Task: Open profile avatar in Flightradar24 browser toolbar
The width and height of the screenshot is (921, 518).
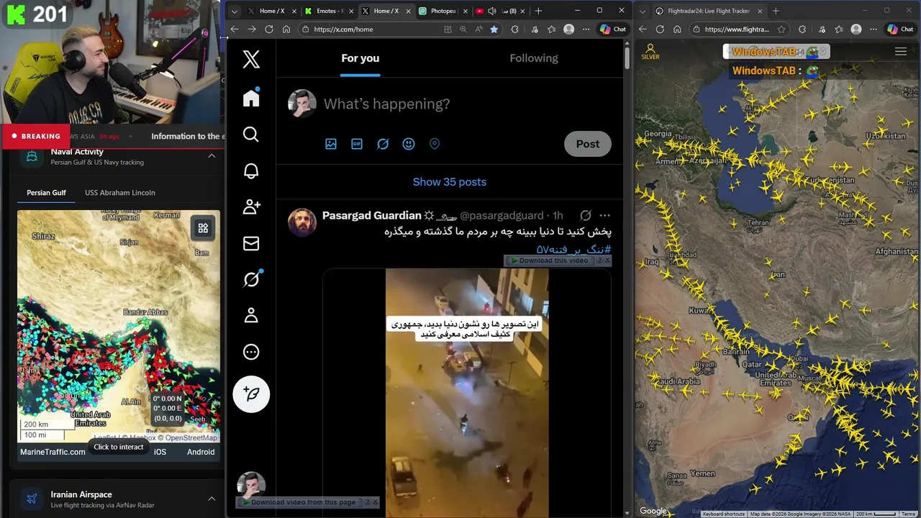Action: (x=856, y=29)
